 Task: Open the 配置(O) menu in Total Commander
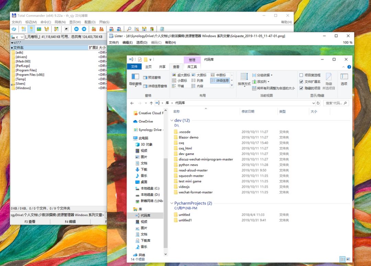pos(90,22)
